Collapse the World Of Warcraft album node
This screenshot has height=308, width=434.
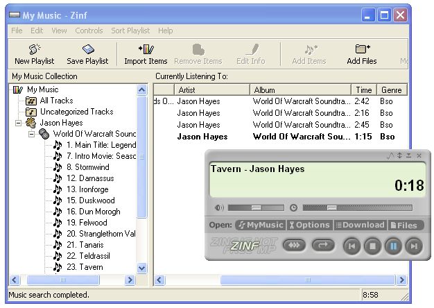tap(32, 134)
